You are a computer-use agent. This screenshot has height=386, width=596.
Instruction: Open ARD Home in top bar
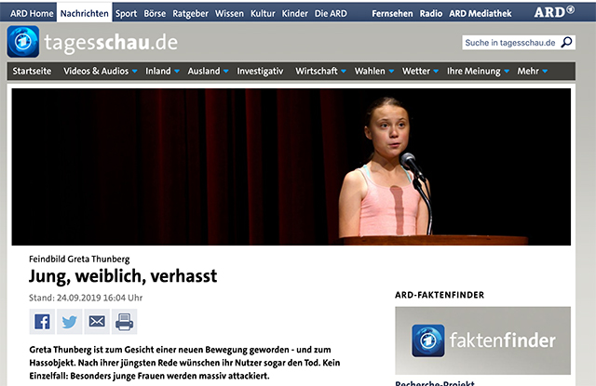pos(32,13)
